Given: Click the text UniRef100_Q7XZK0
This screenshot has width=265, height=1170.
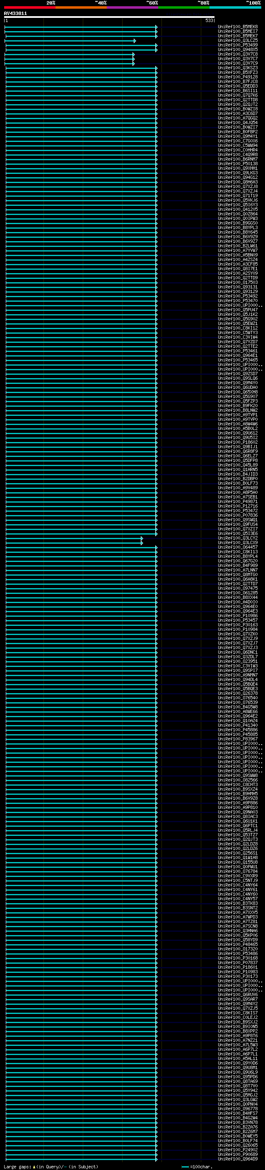Looking at the screenshot, I should tap(237, 634).
